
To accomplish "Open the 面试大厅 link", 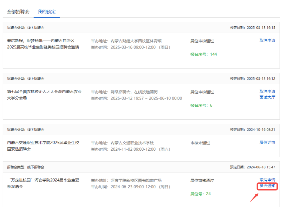I will coord(267,97).
